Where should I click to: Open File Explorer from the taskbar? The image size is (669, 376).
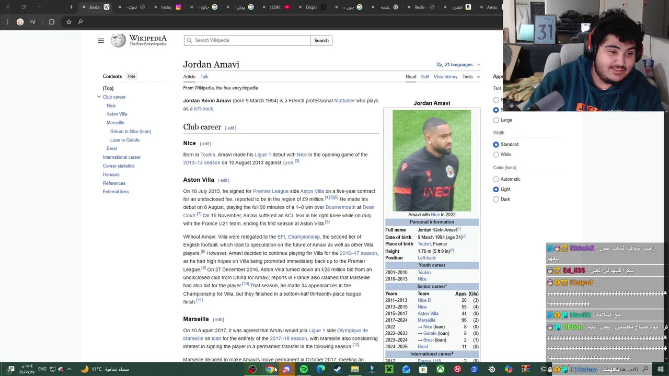click(355, 369)
